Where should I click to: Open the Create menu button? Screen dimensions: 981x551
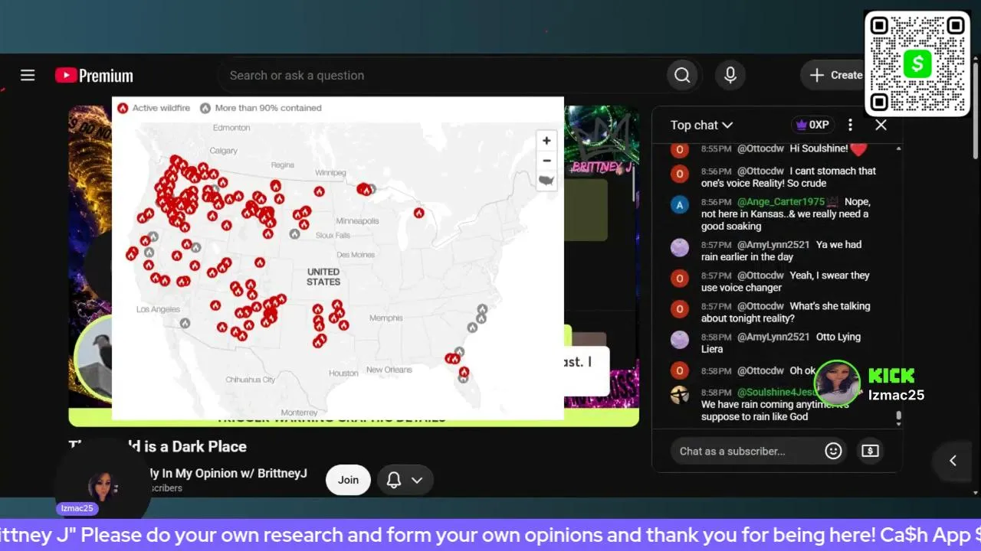(x=835, y=75)
